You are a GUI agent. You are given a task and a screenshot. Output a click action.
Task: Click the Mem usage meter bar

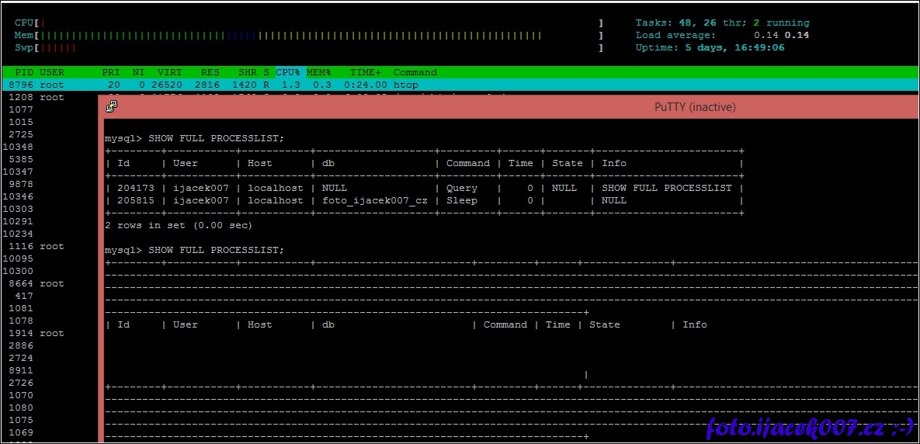point(311,35)
